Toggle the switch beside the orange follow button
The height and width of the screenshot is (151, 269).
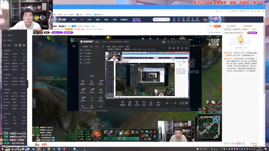(x=210, y=26)
